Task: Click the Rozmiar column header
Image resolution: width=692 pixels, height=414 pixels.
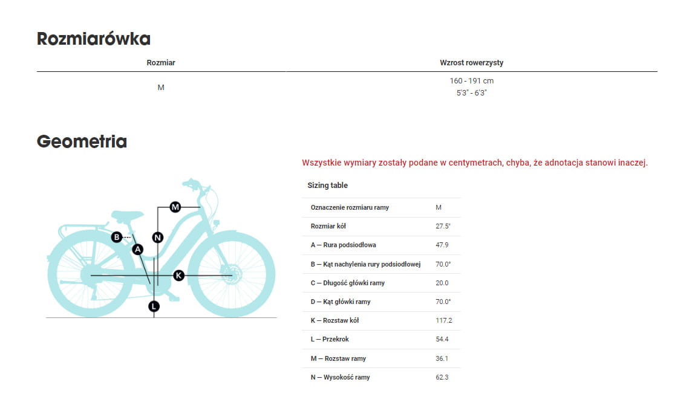Action: pyautogui.click(x=161, y=63)
